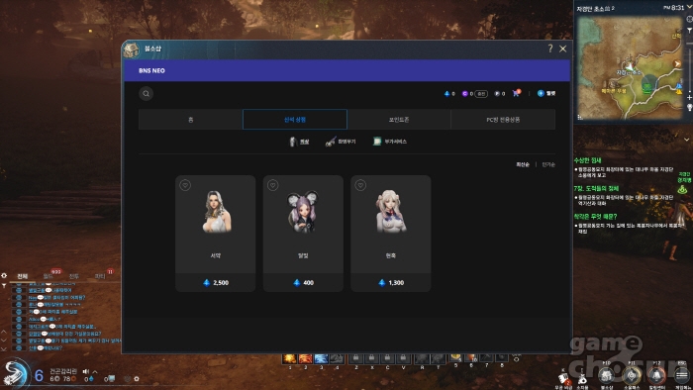Favorite the 2,500 crystal costume
The width and height of the screenshot is (693, 390).
pos(185,185)
